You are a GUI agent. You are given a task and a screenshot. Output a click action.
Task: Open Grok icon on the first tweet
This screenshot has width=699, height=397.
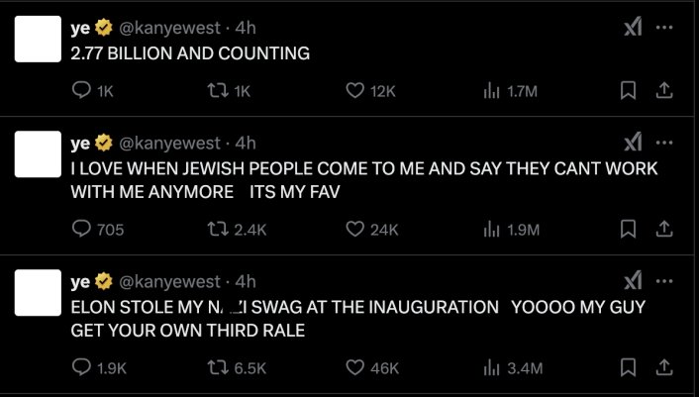(x=632, y=28)
